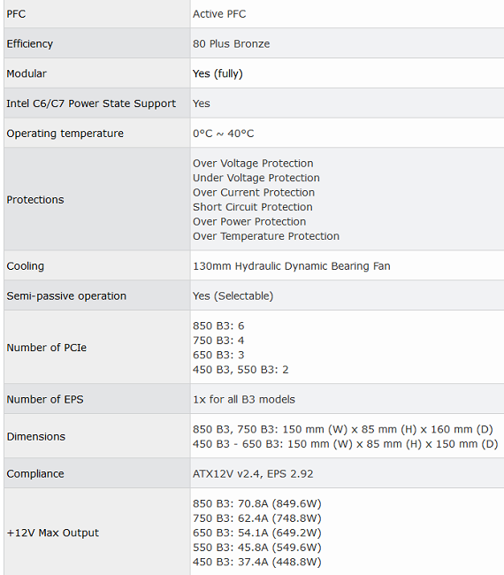Click 130mm Hydraulic Dynamic Bearing Fan text
Viewport: 504px width, 575px height.
[x=292, y=266]
